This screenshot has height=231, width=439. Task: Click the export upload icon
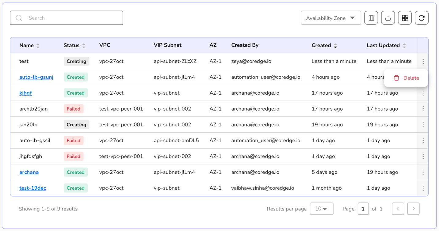[x=388, y=18]
